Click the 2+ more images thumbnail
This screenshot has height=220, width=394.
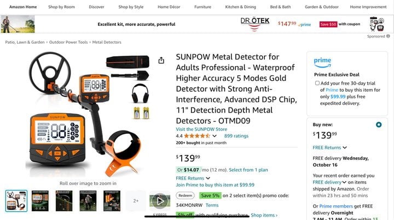pos(136,201)
